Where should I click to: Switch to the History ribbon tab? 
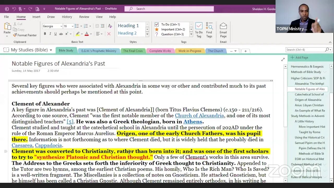point(67,17)
